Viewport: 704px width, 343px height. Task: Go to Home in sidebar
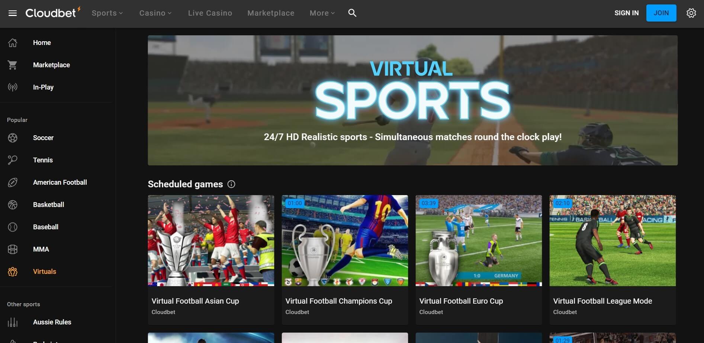click(42, 43)
